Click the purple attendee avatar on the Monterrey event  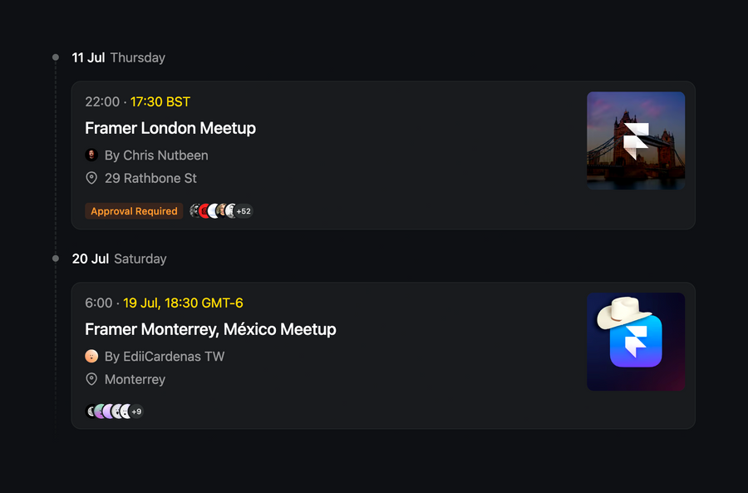pyautogui.click(x=108, y=411)
